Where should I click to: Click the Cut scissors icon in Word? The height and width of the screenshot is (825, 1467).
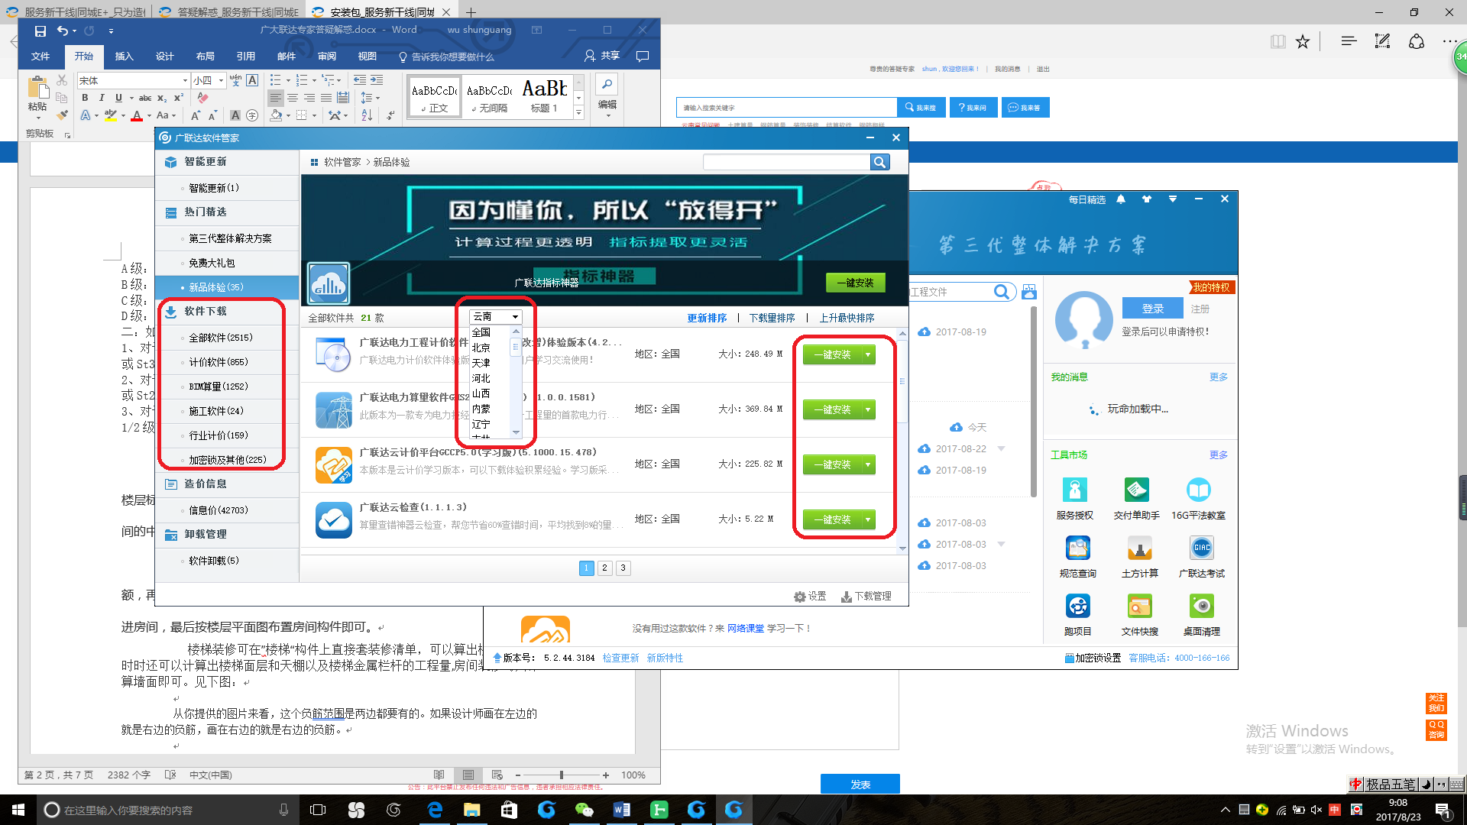pos(62,80)
